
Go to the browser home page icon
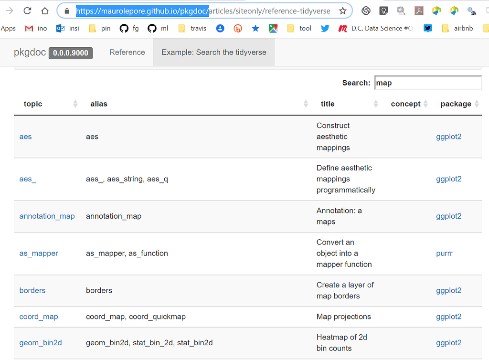tap(45, 11)
